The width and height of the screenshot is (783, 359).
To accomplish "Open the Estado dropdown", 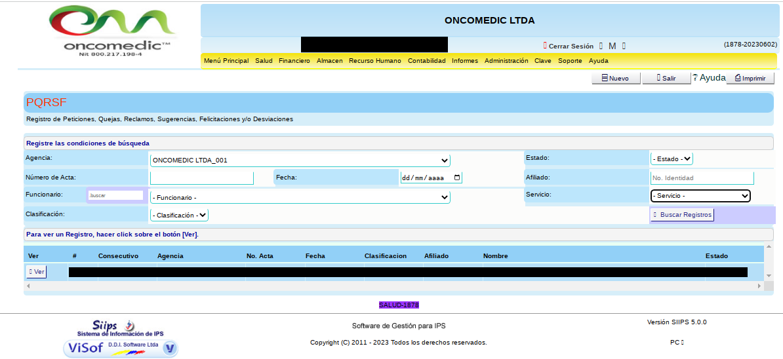I will coord(672,159).
